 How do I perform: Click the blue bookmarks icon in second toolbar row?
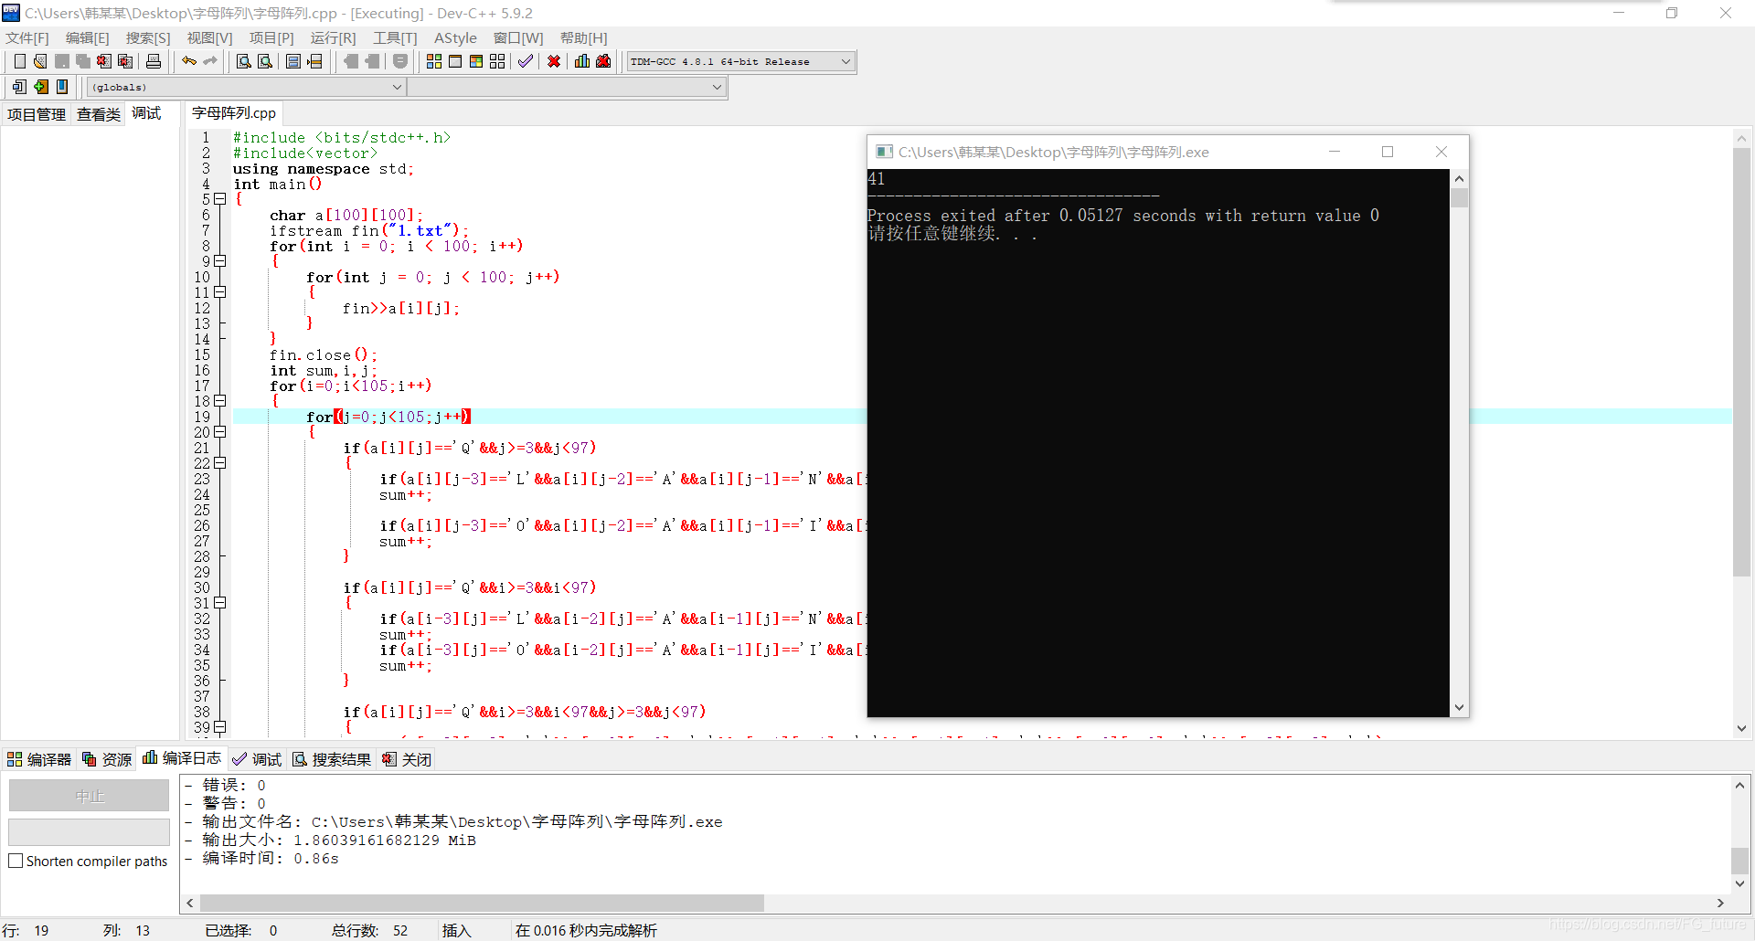pyautogui.click(x=62, y=87)
